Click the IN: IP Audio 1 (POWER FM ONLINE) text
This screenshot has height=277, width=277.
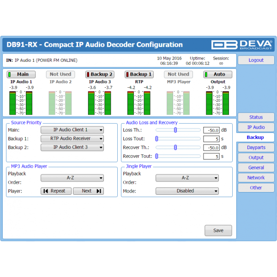click(42, 60)
